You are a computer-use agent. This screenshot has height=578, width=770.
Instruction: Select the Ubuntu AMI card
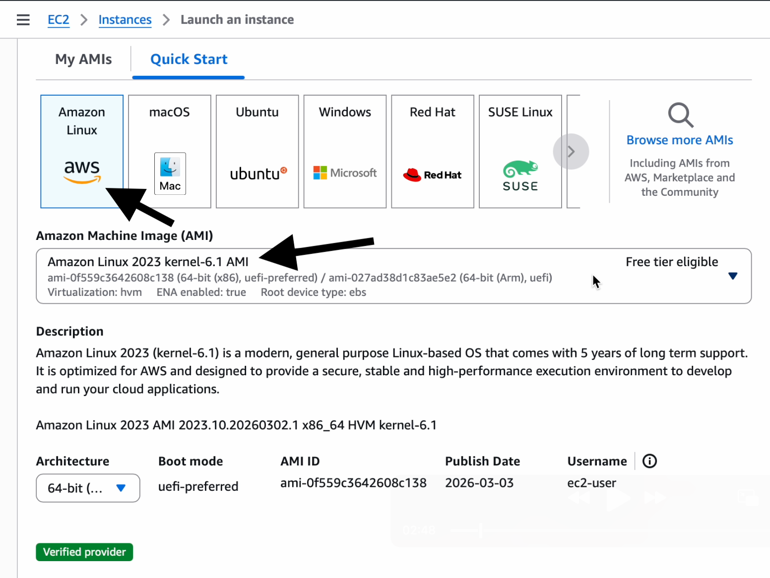[x=257, y=151]
